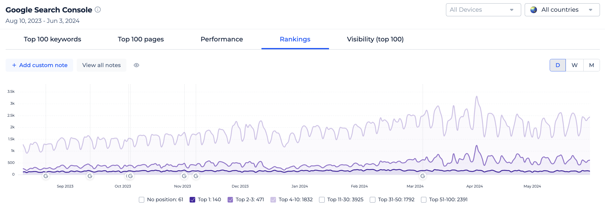Viewport: 605px width, 217px height.
Task: Open the Google update marker before Sep 2023
Action: (x=46, y=176)
